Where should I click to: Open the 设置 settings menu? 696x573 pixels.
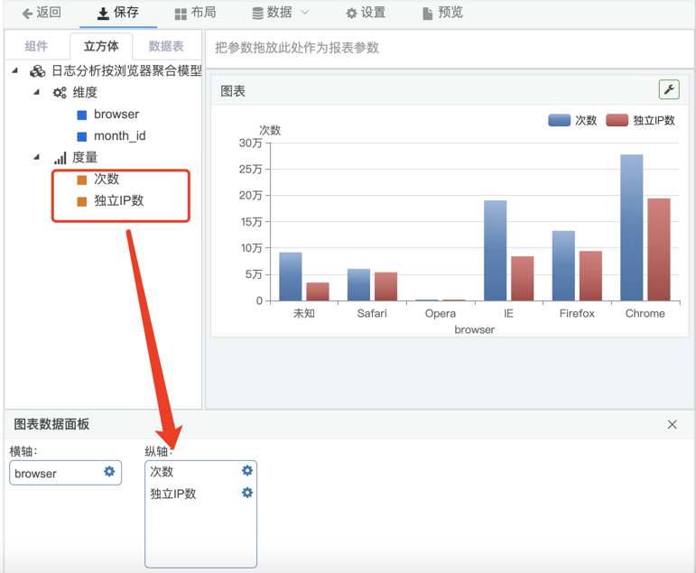click(365, 13)
